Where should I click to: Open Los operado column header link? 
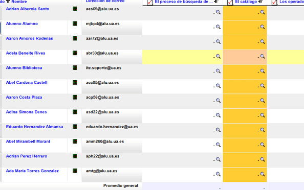coord(292,2)
